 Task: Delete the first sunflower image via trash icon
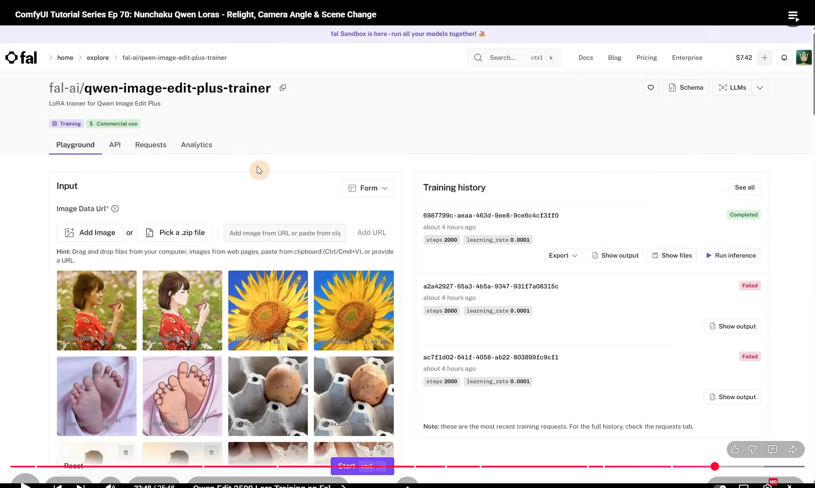(x=297, y=282)
